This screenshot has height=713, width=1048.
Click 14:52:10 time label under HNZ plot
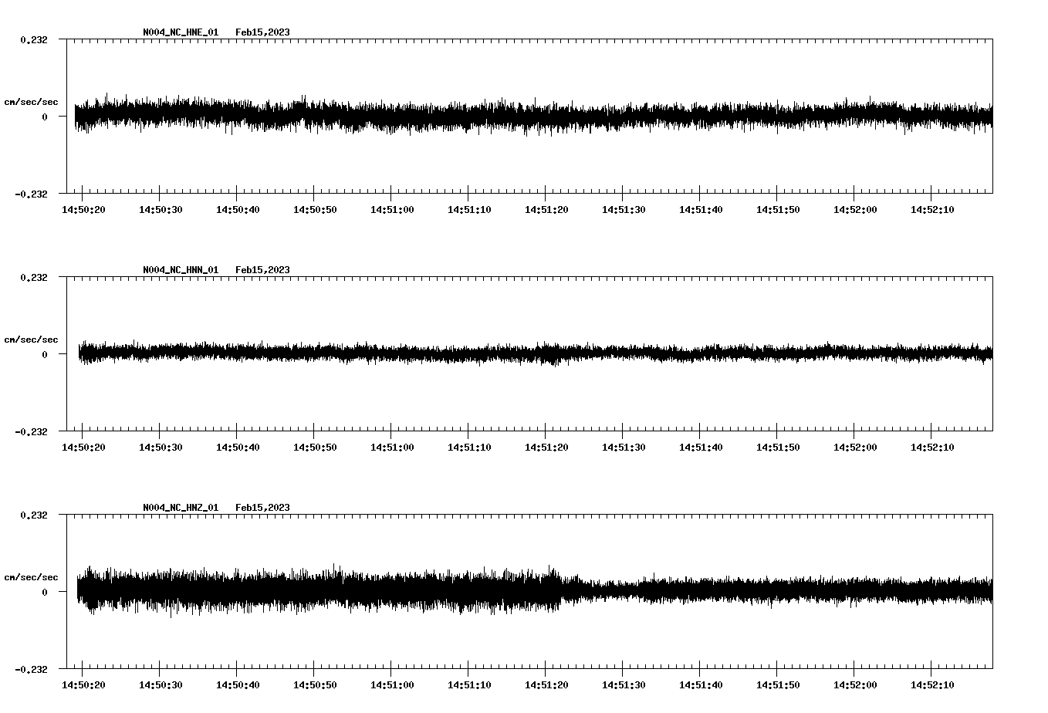932,685
